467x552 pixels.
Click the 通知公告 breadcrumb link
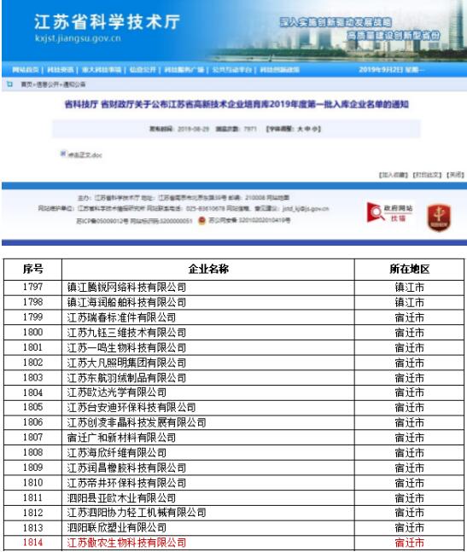tap(74, 84)
